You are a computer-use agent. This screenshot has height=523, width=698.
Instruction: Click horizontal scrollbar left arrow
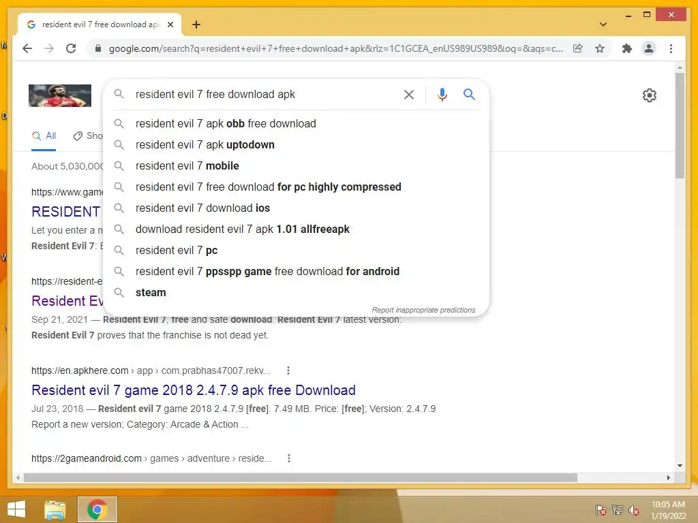[x=18, y=477]
